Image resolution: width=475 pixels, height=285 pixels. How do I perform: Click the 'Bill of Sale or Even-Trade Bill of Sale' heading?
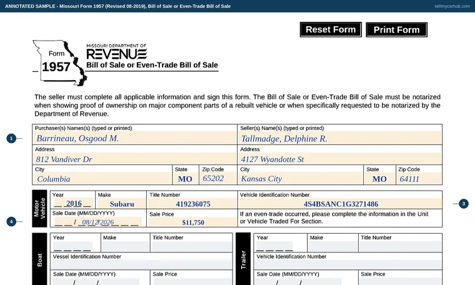[x=152, y=65]
